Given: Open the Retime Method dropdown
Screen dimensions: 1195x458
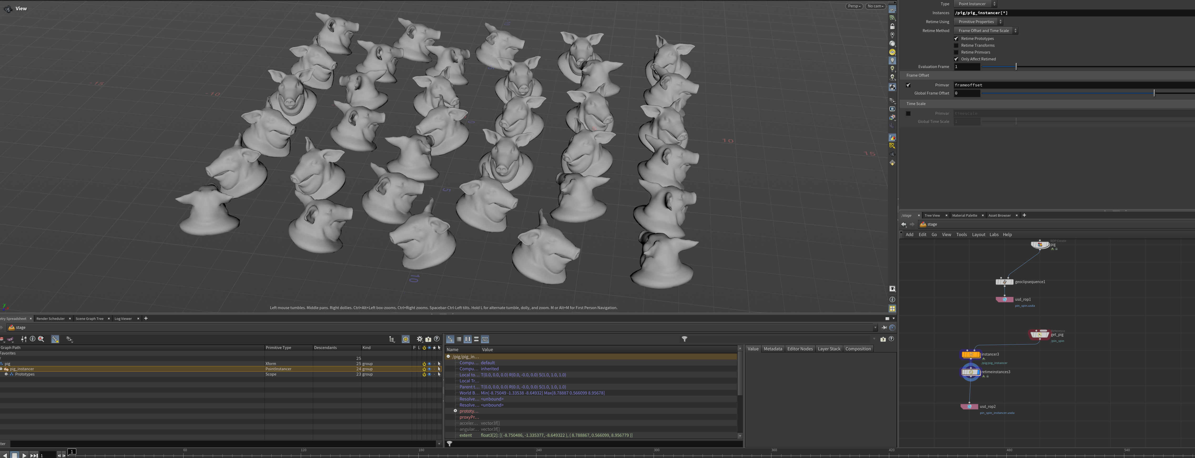Looking at the screenshot, I should click(985, 31).
